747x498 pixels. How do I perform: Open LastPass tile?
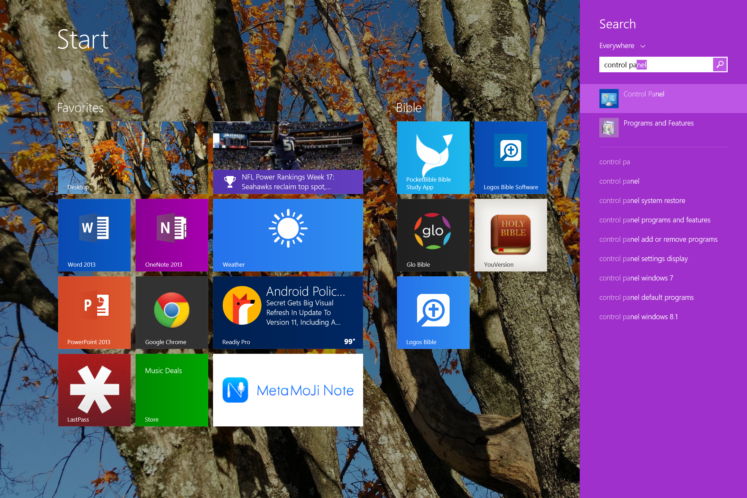point(94,390)
